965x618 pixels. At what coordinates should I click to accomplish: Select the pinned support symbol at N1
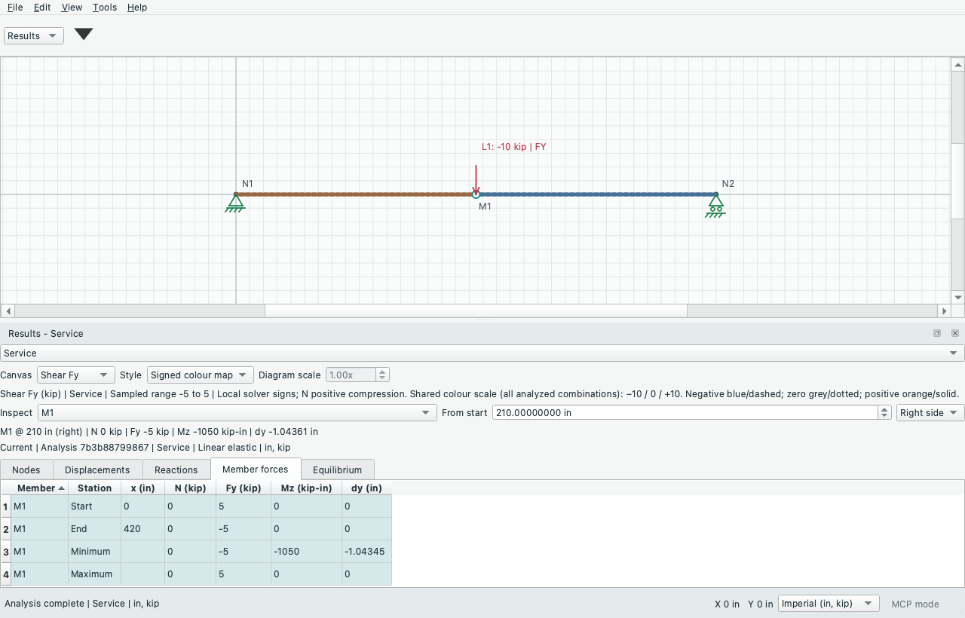(235, 203)
